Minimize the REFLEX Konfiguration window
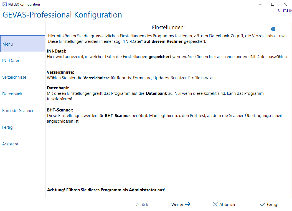Screen dimensions: 292x211 click(x=260, y=4)
